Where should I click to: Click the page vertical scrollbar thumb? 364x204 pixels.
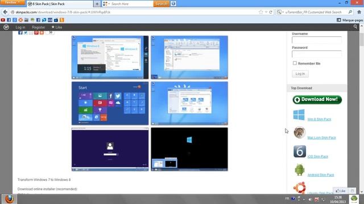pyautogui.click(x=362, y=39)
